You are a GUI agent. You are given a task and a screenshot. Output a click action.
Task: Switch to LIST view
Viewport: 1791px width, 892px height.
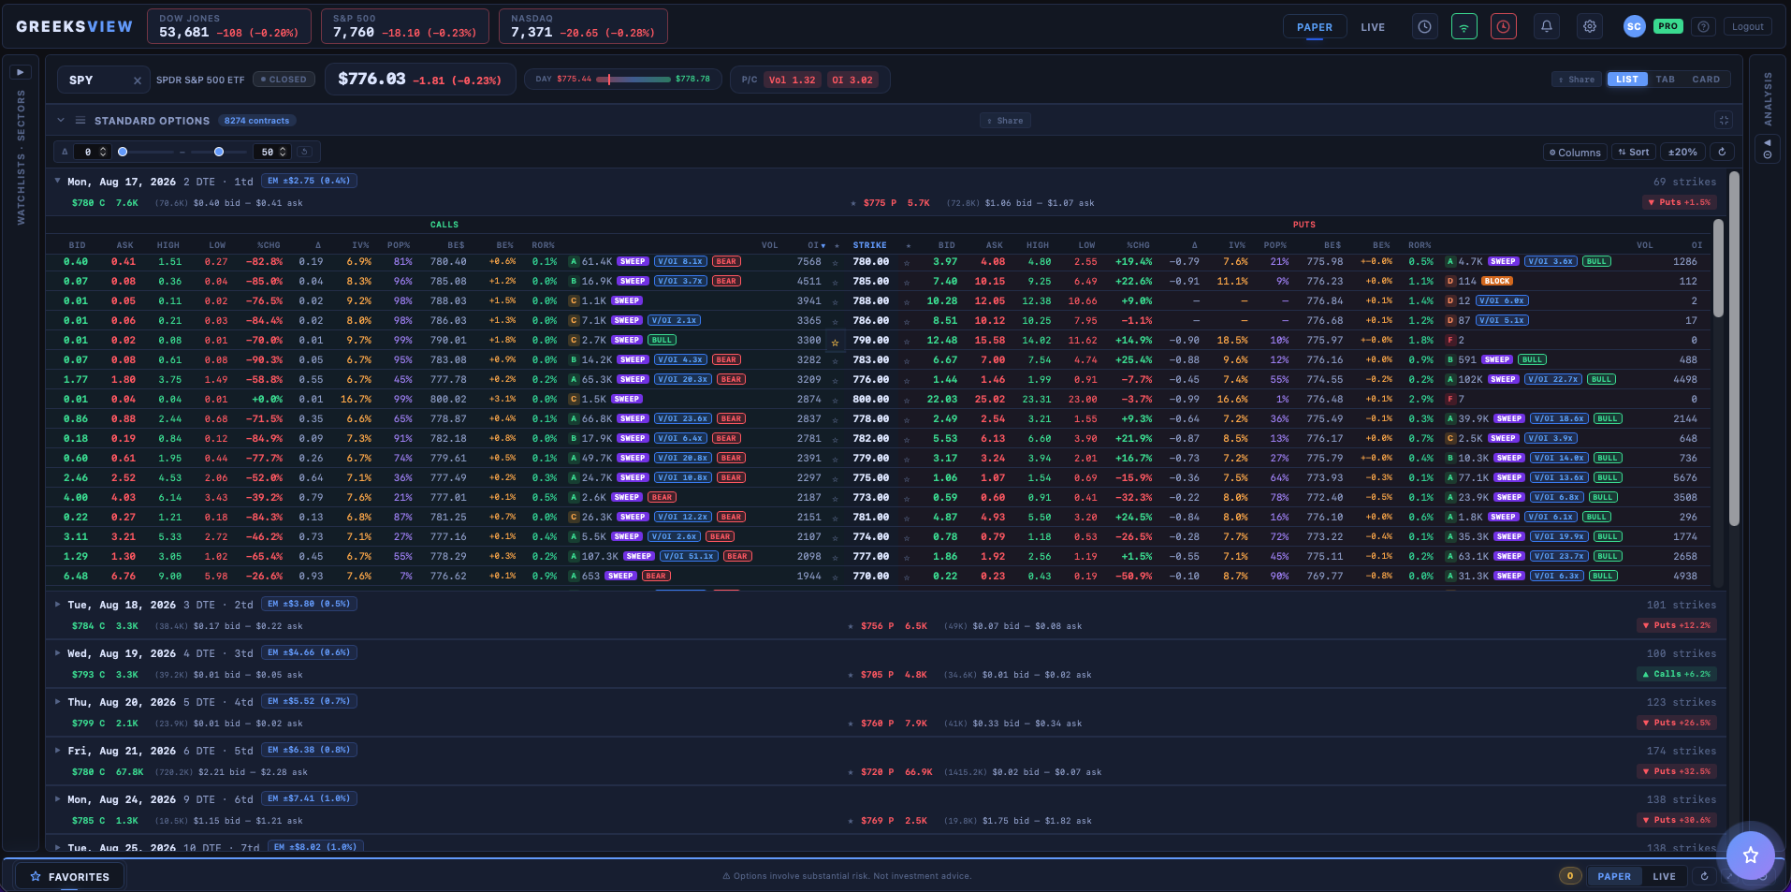(1627, 80)
